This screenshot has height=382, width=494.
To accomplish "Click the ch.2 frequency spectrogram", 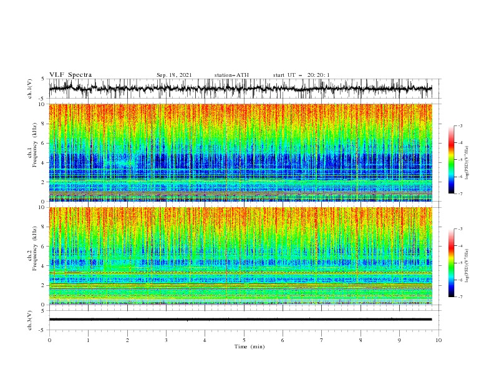I will coord(241,256).
